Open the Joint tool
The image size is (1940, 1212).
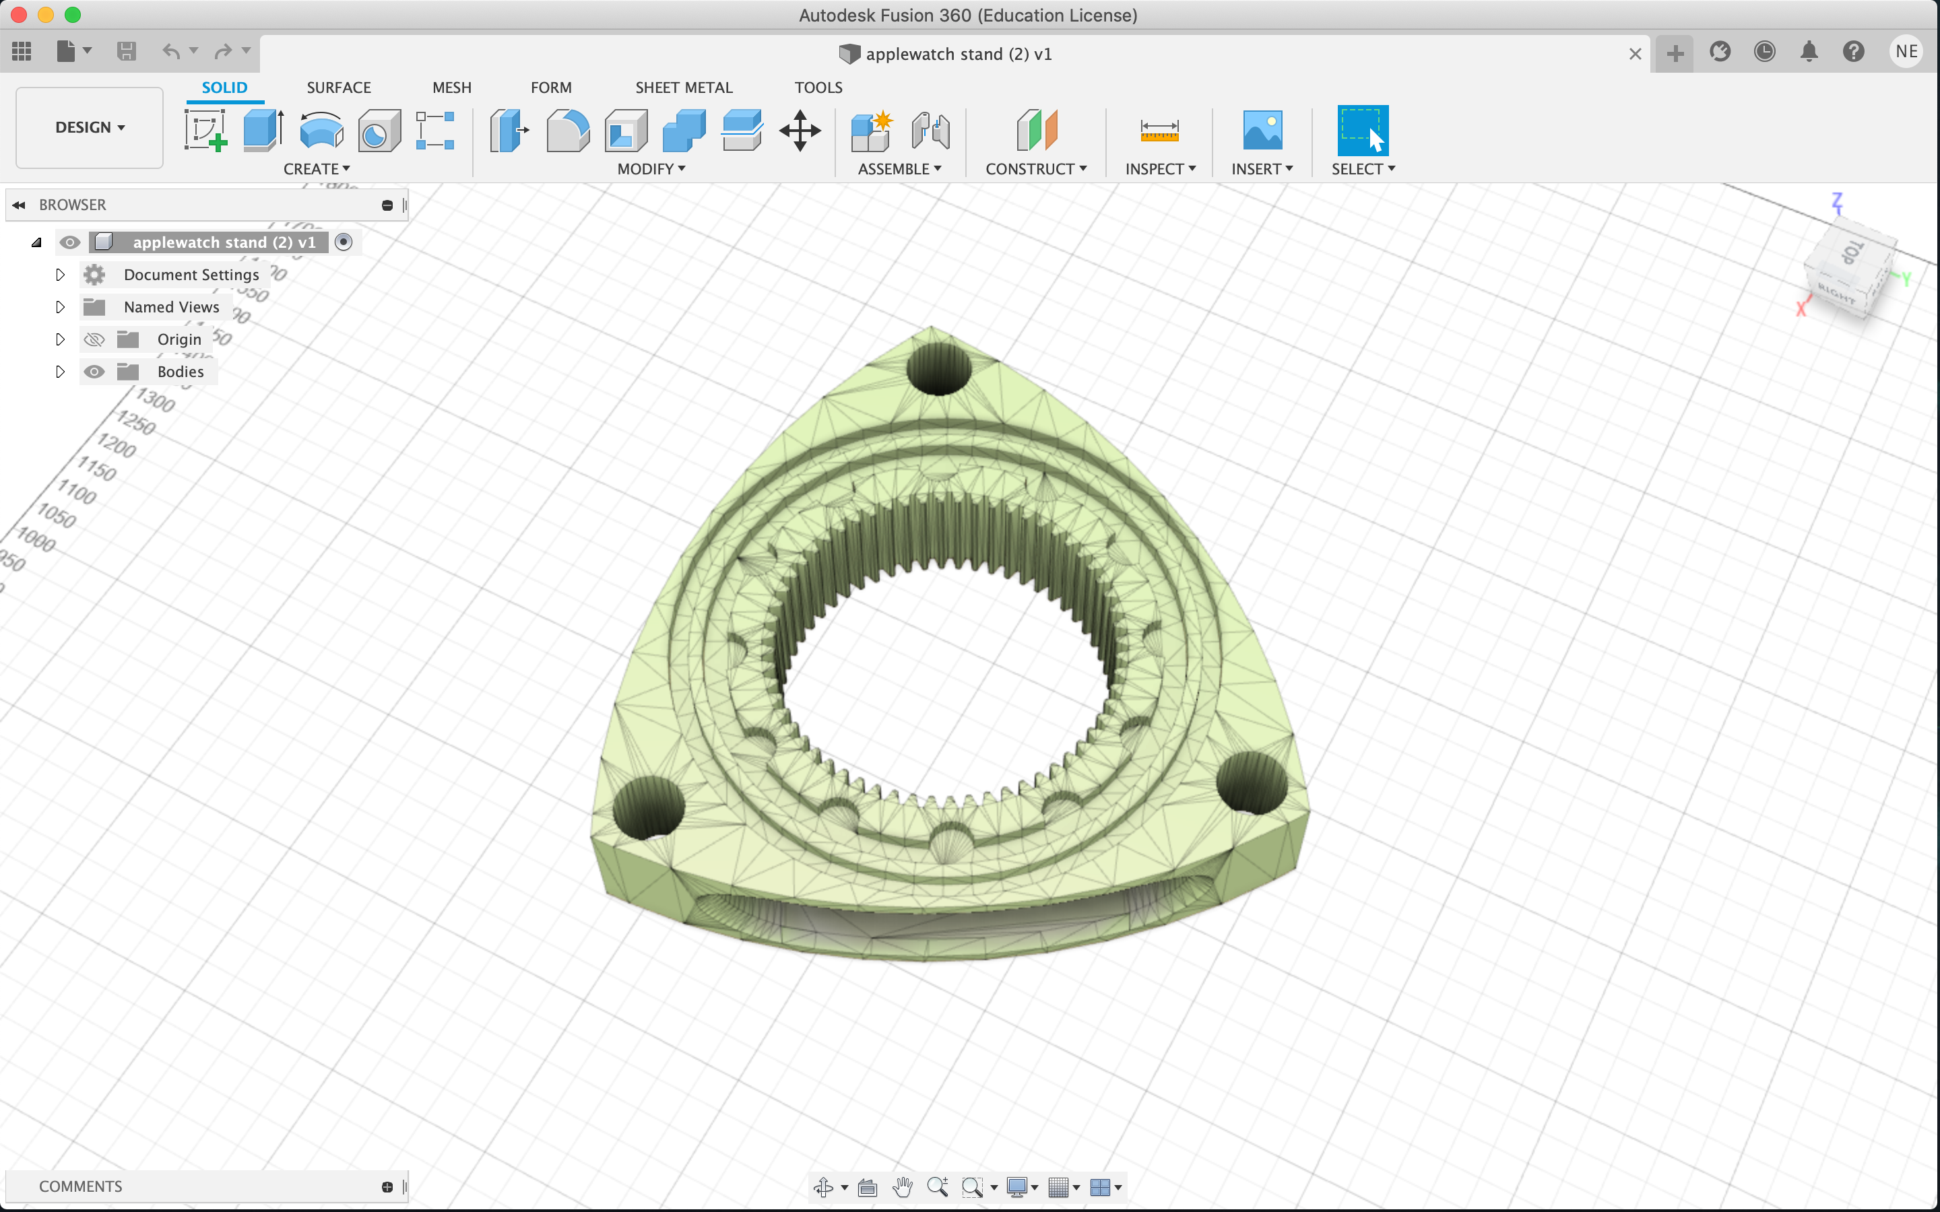pyautogui.click(x=930, y=131)
